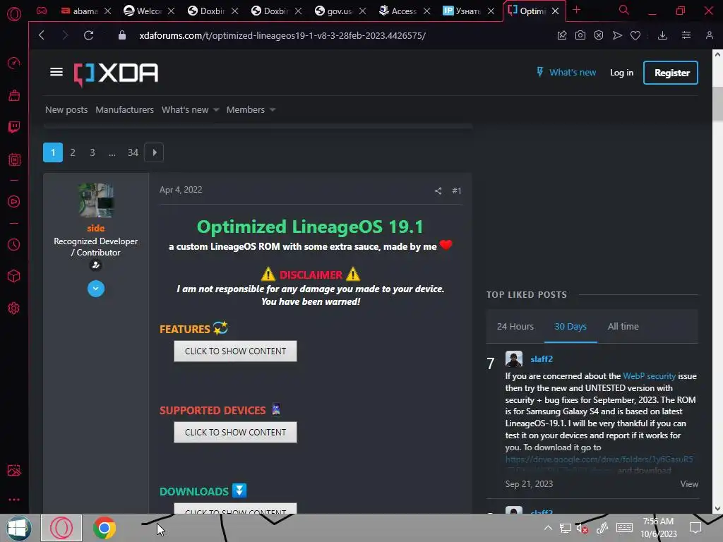The height and width of the screenshot is (542, 723).
Task: Open the XDA hamburger menu
Action: click(x=56, y=72)
